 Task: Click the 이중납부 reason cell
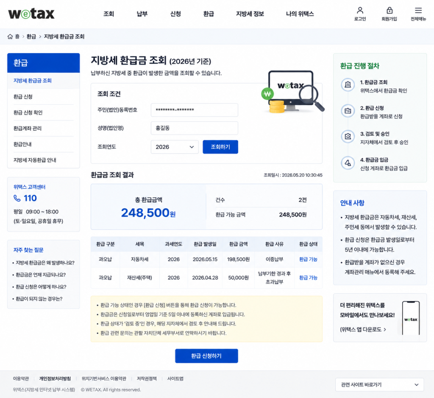click(x=274, y=259)
